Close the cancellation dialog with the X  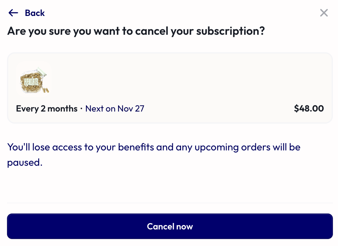point(324,13)
